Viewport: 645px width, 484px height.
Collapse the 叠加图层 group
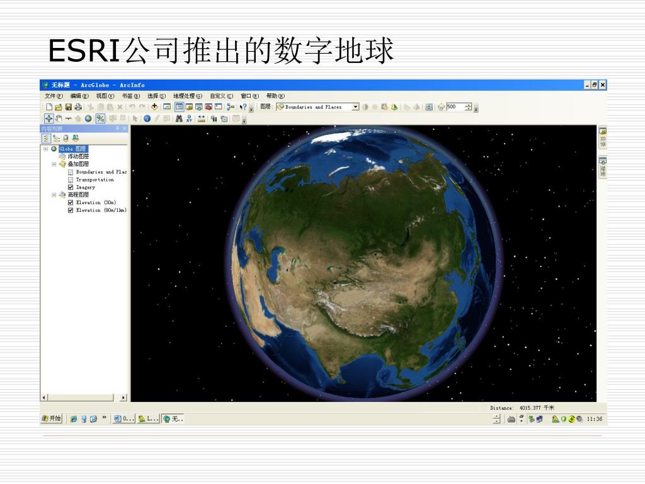54,164
